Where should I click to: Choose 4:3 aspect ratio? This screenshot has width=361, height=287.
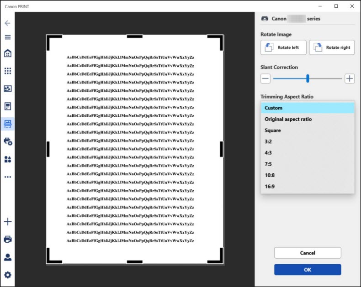[308, 153]
